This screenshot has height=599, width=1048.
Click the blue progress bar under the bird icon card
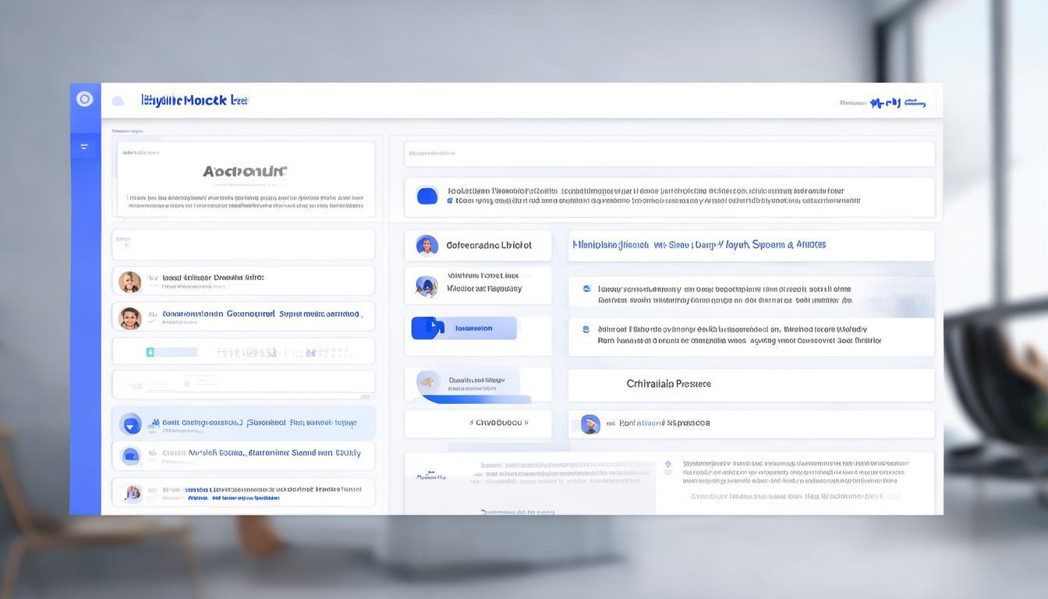476,399
